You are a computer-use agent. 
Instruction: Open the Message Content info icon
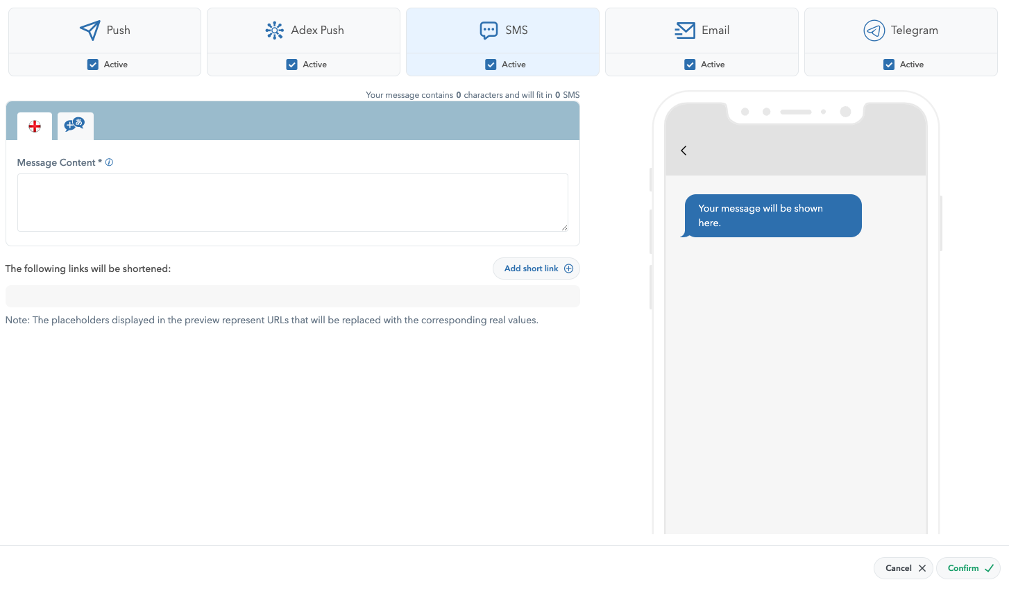click(x=109, y=162)
